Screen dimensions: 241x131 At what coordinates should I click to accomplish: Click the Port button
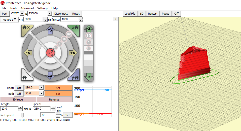pos(5,14)
